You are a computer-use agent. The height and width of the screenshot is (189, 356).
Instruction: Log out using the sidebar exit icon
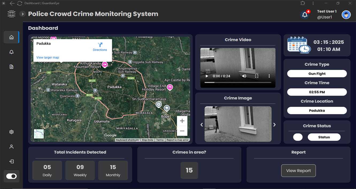(11, 161)
